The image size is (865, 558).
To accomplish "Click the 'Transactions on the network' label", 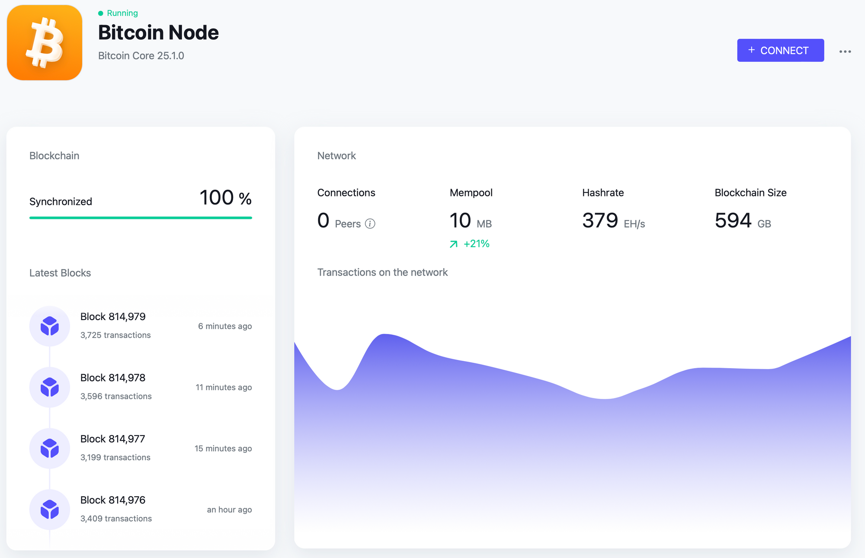I will pyautogui.click(x=382, y=273).
